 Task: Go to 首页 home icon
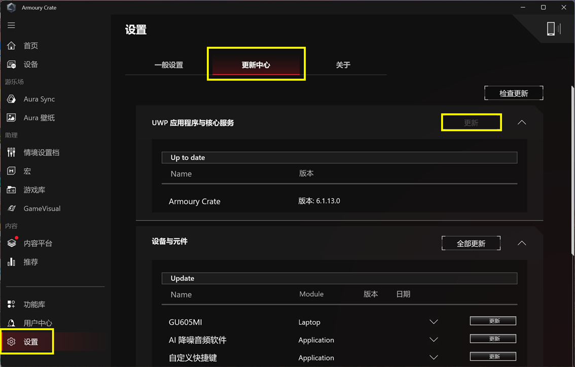tap(11, 46)
